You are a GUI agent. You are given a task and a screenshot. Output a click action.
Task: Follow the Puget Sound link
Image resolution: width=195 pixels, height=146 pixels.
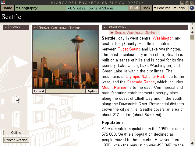129,49
